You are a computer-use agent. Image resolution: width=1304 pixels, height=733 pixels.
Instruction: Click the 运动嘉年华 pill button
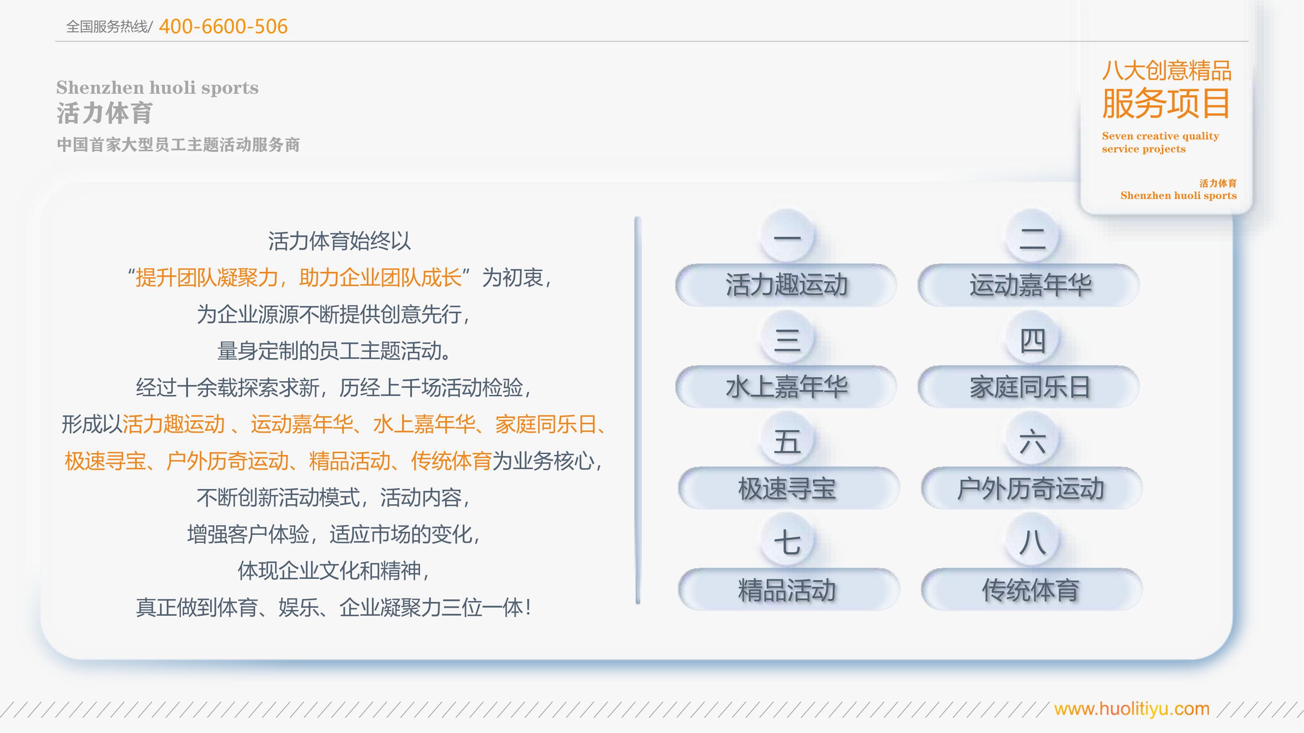[1028, 285]
